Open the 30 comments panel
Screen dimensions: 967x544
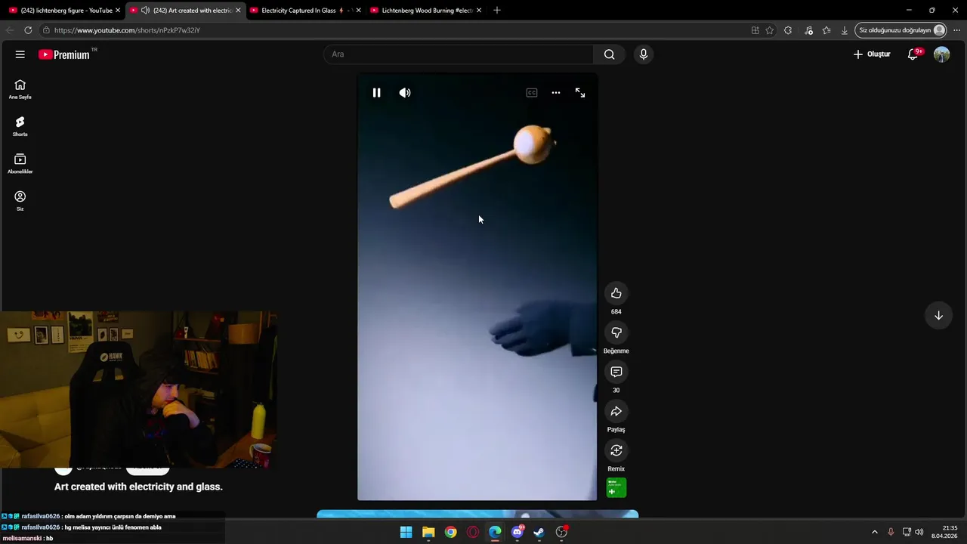click(616, 372)
